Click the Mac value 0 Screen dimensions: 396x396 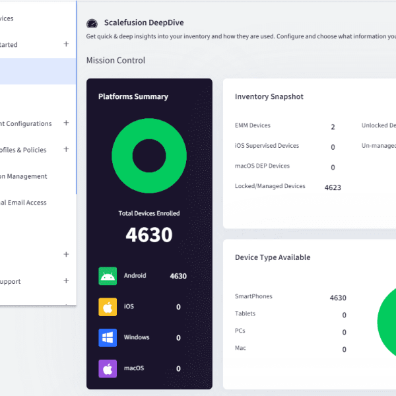coord(344,350)
